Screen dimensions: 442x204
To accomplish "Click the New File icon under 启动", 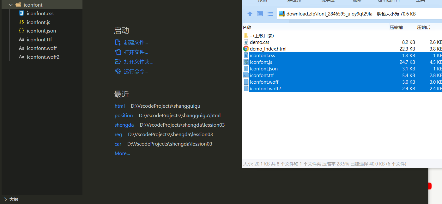I will (118, 43).
